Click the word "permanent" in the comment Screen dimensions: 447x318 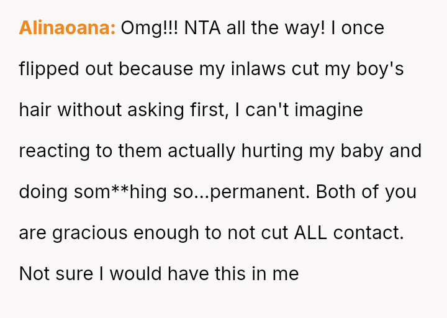click(258, 192)
